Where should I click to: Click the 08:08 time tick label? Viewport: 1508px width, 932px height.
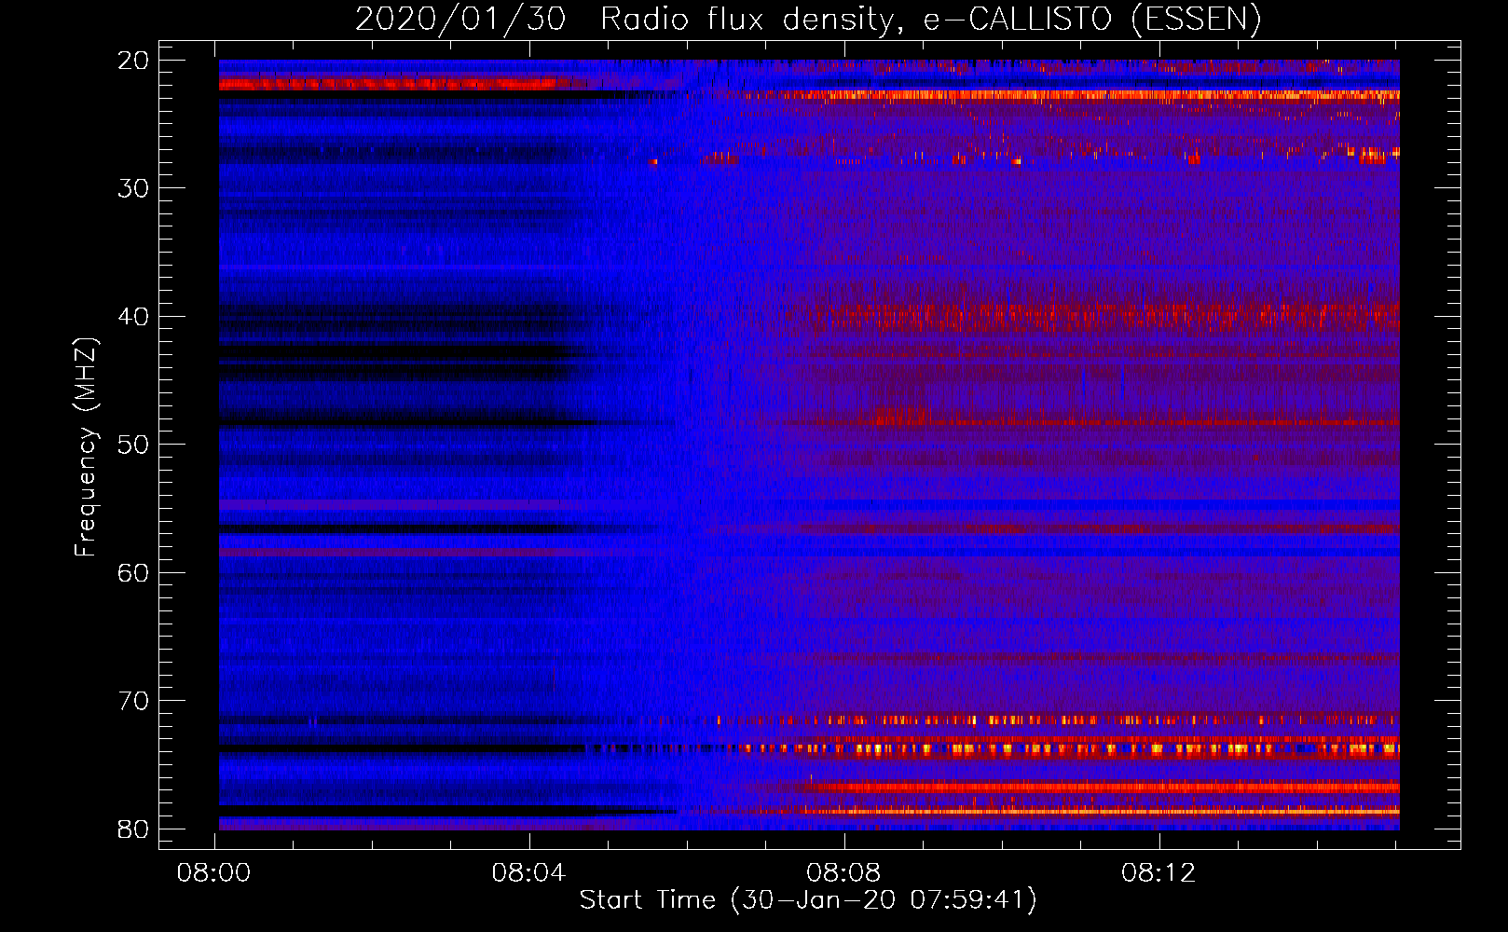tap(843, 873)
